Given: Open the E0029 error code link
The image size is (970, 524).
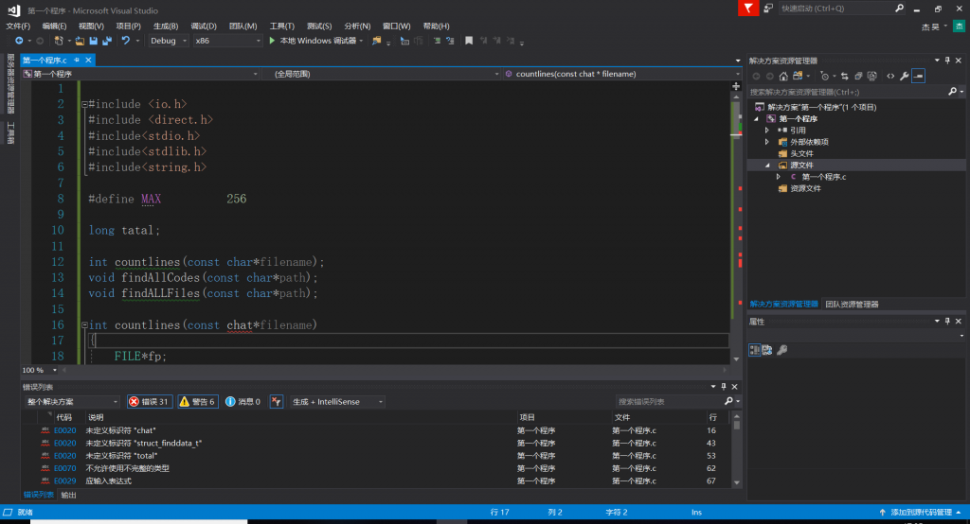Looking at the screenshot, I should pos(65,480).
